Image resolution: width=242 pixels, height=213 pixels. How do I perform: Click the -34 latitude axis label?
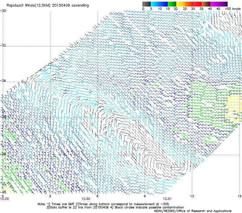[x=3, y=81]
